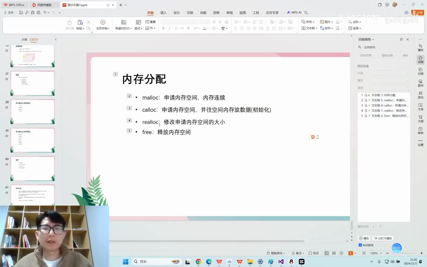Launch Google Chrome from the taskbar
Screen dimensions: 427x267
(198, 261)
